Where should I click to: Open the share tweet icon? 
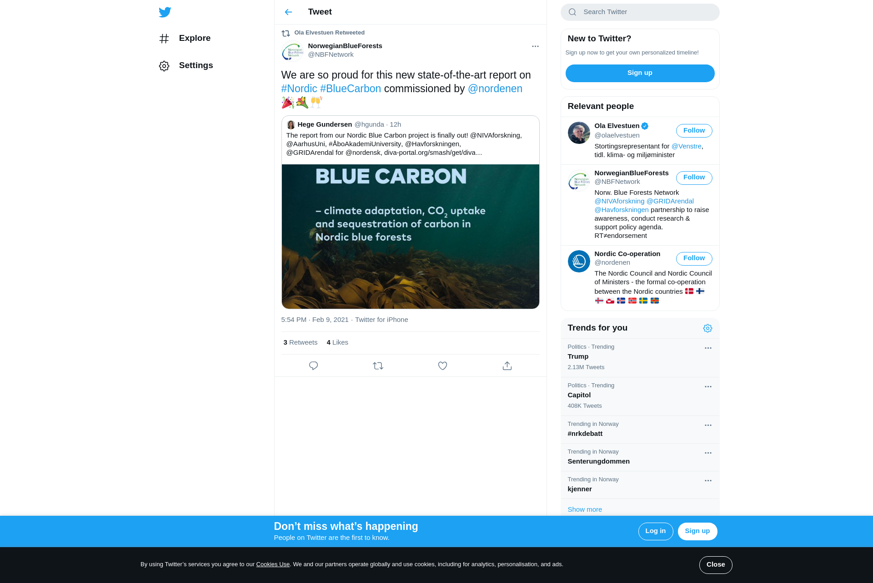tap(507, 366)
